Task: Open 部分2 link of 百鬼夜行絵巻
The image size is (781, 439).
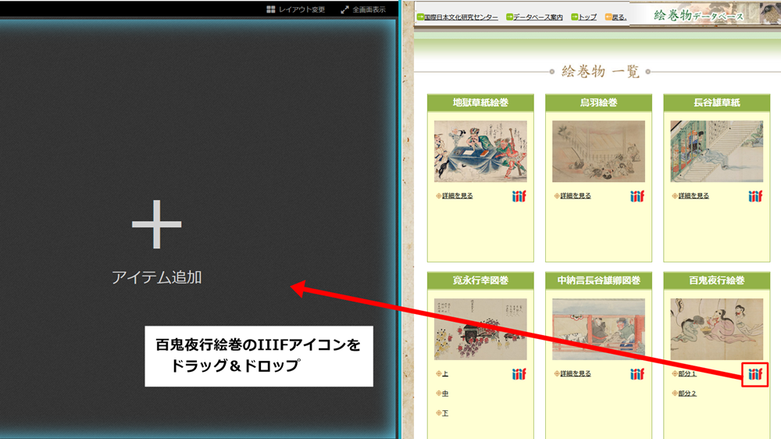Action: [686, 393]
